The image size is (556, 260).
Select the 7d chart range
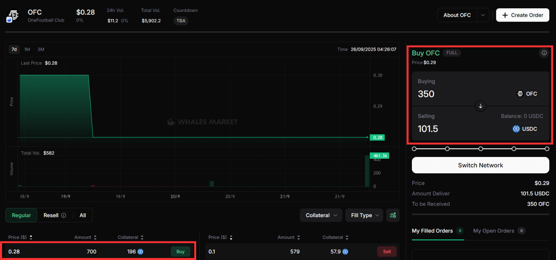14,49
